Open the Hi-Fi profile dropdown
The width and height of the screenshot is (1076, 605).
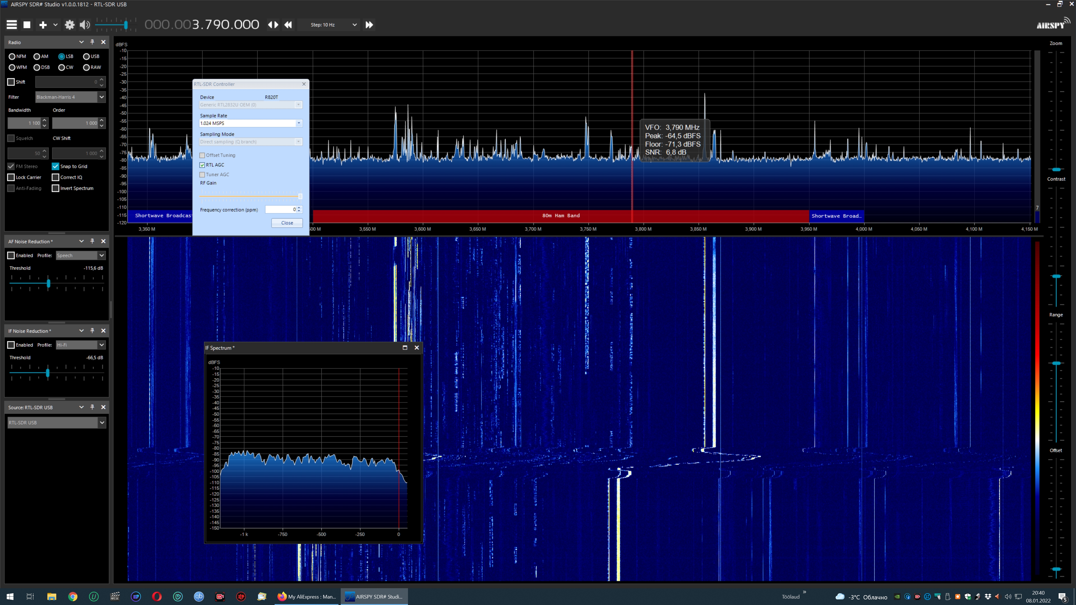(x=81, y=345)
